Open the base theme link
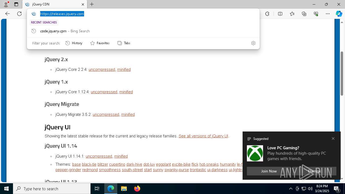 tap(77, 164)
